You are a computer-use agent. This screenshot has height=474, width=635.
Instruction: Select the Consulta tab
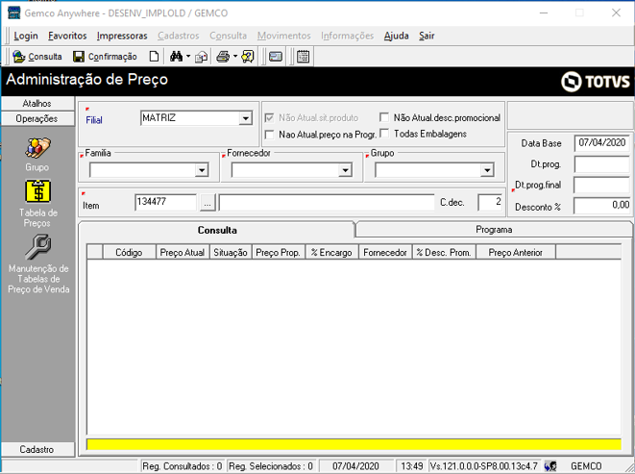click(217, 230)
